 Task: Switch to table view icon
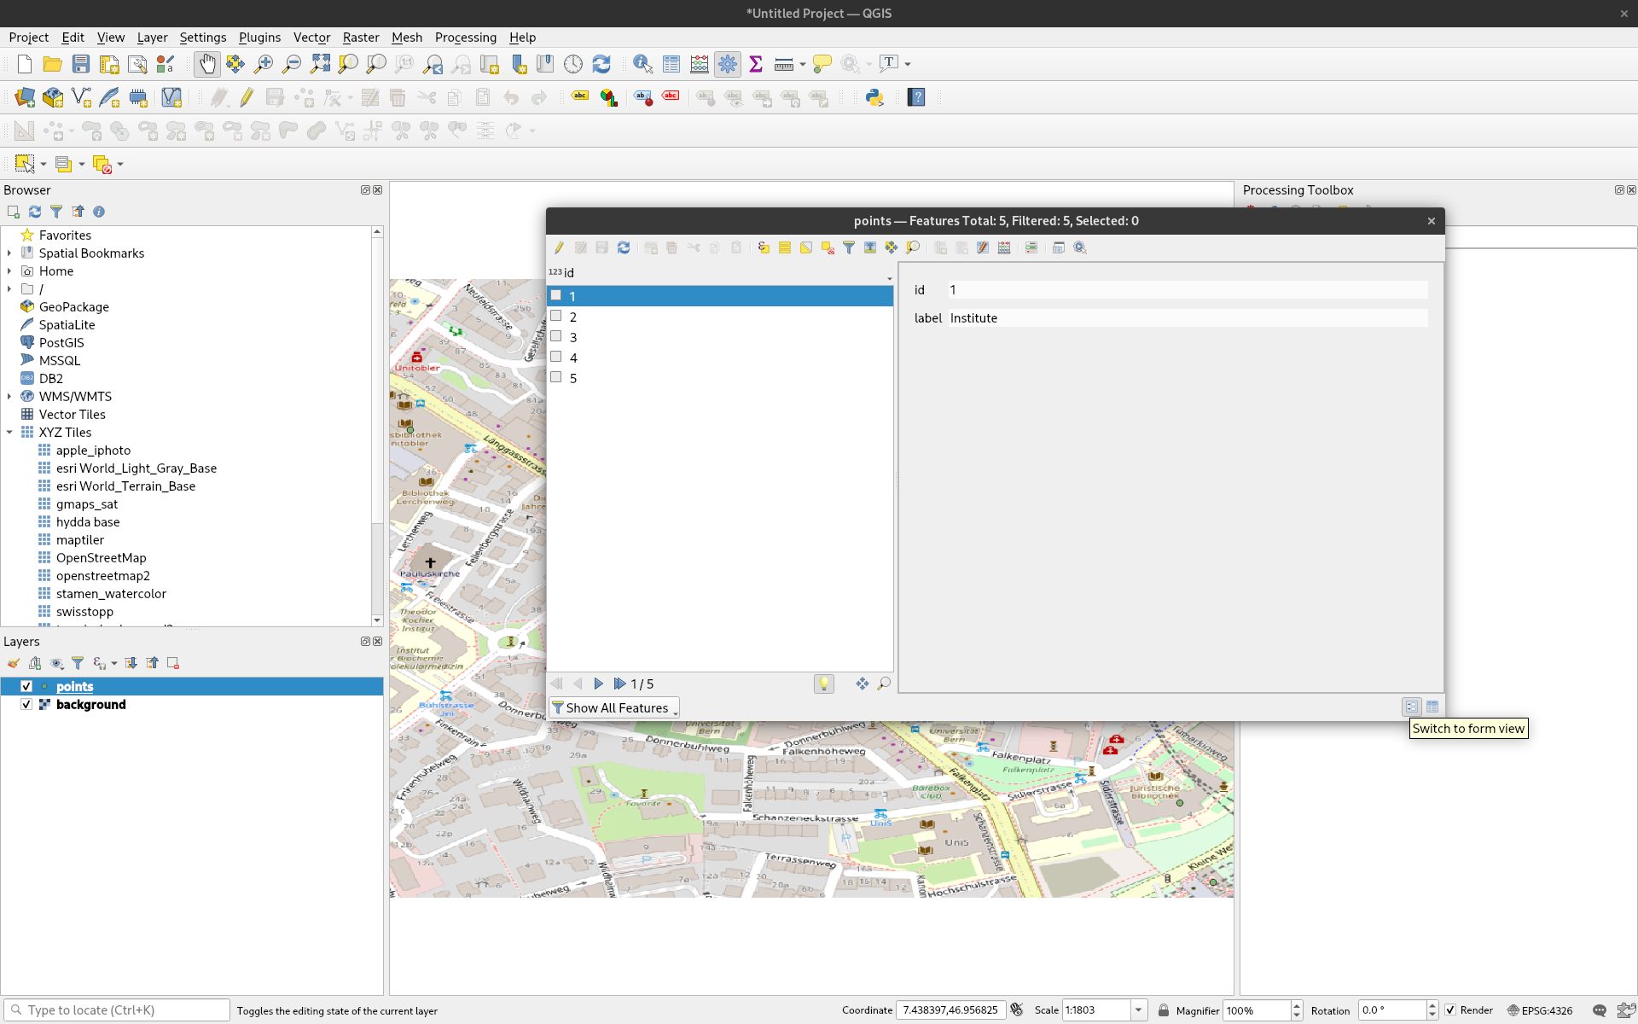pos(1432,707)
